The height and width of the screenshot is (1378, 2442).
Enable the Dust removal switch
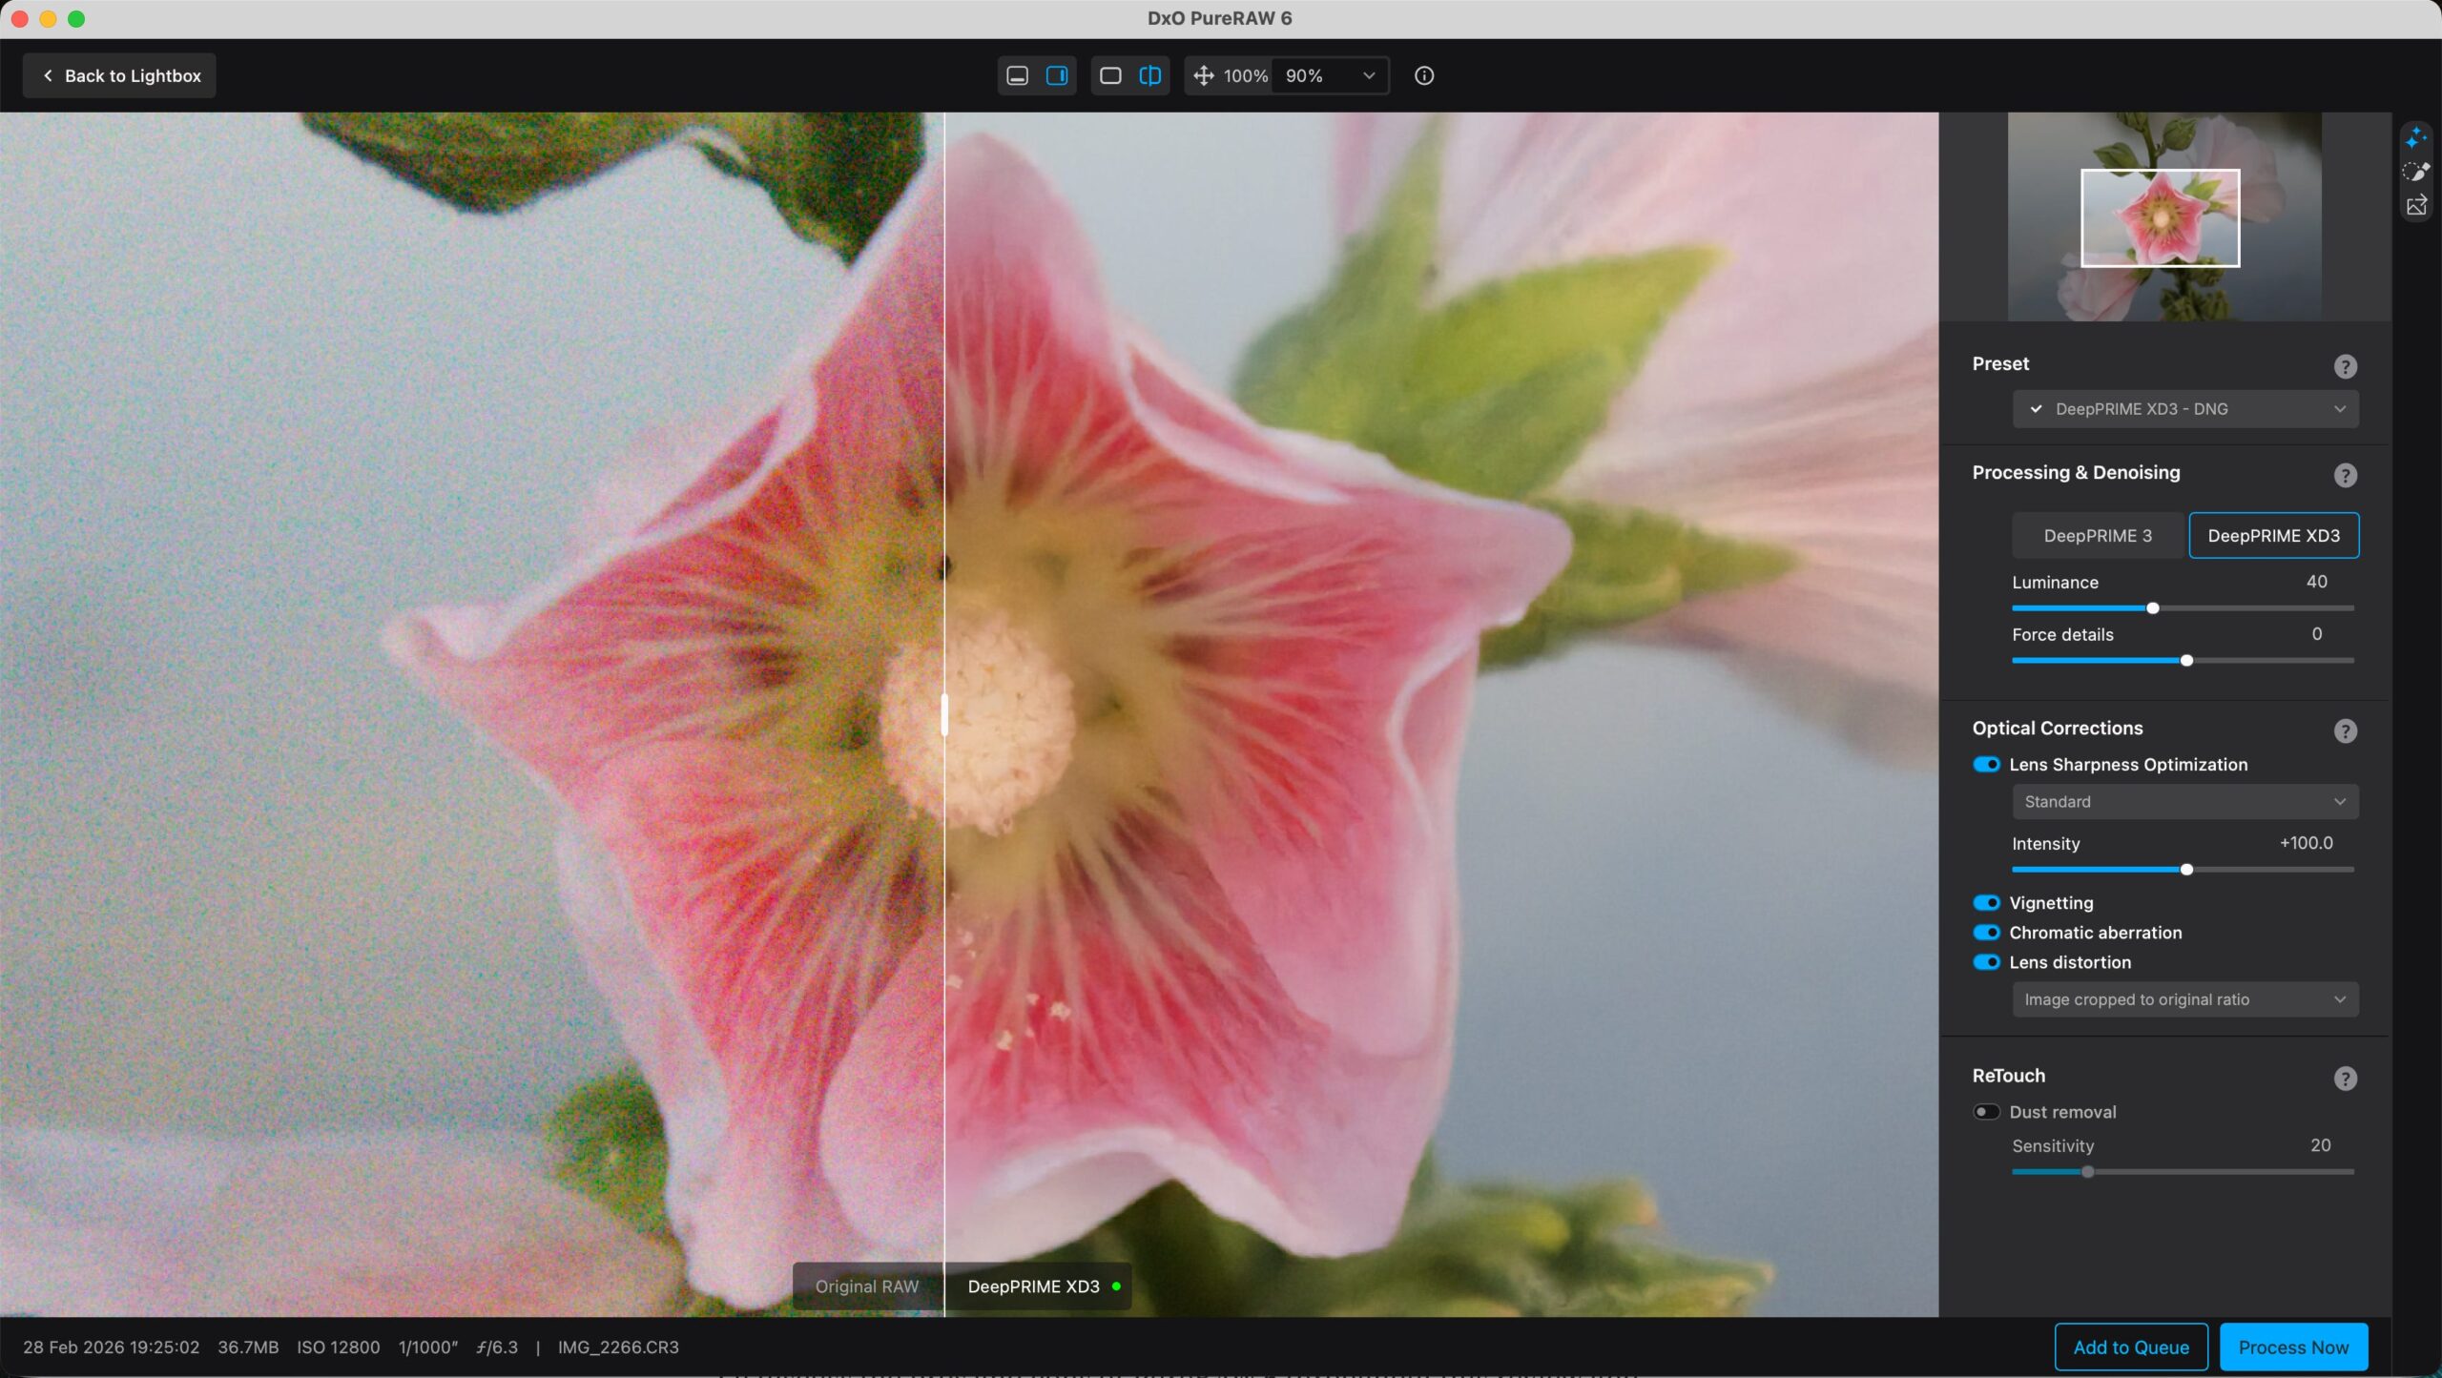point(1987,1112)
